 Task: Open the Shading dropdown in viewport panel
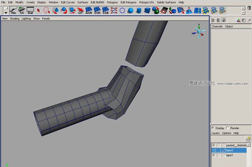point(15,18)
